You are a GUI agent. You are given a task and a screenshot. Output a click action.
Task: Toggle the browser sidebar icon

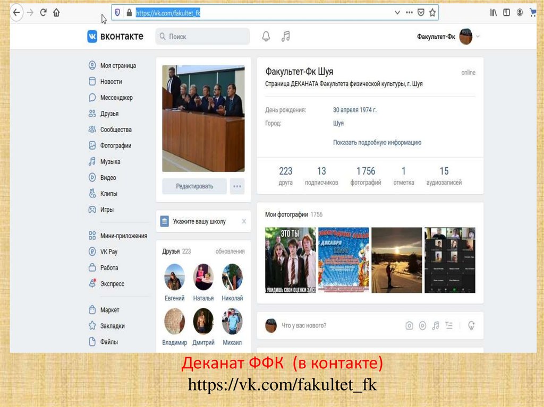[506, 13]
